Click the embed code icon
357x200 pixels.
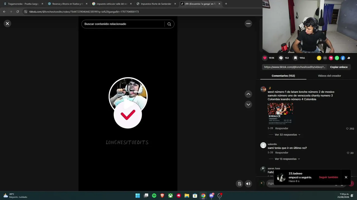click(325, 58)
